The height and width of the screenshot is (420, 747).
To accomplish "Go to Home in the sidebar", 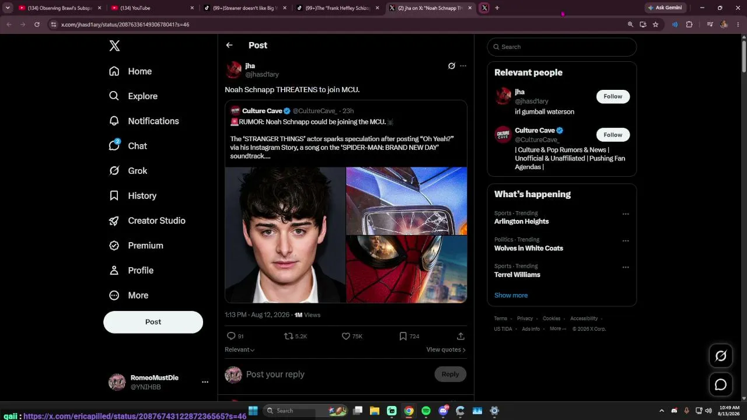I will click(130, 71).
